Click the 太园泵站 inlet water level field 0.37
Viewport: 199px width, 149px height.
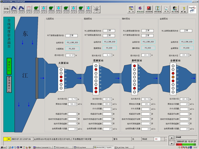70,55
